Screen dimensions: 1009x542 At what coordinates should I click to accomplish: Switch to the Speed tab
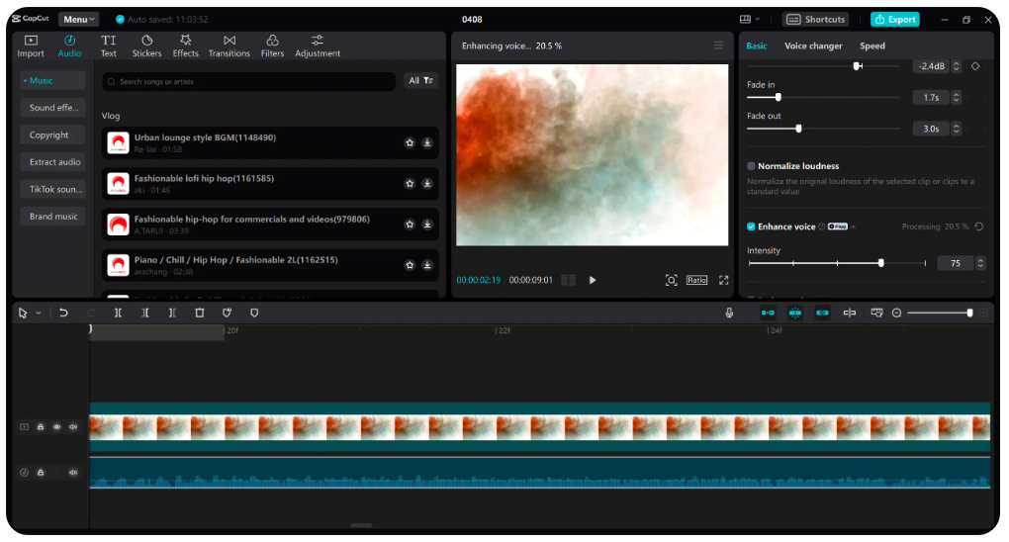pos(871,45)
